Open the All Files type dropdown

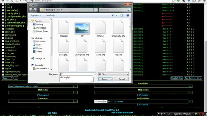[114, 74]
